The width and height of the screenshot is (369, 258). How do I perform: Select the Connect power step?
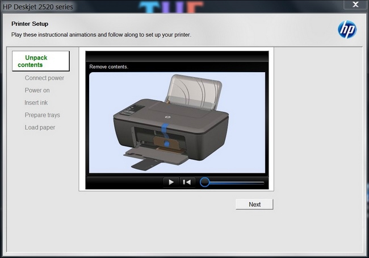click(x=44, y=78)
